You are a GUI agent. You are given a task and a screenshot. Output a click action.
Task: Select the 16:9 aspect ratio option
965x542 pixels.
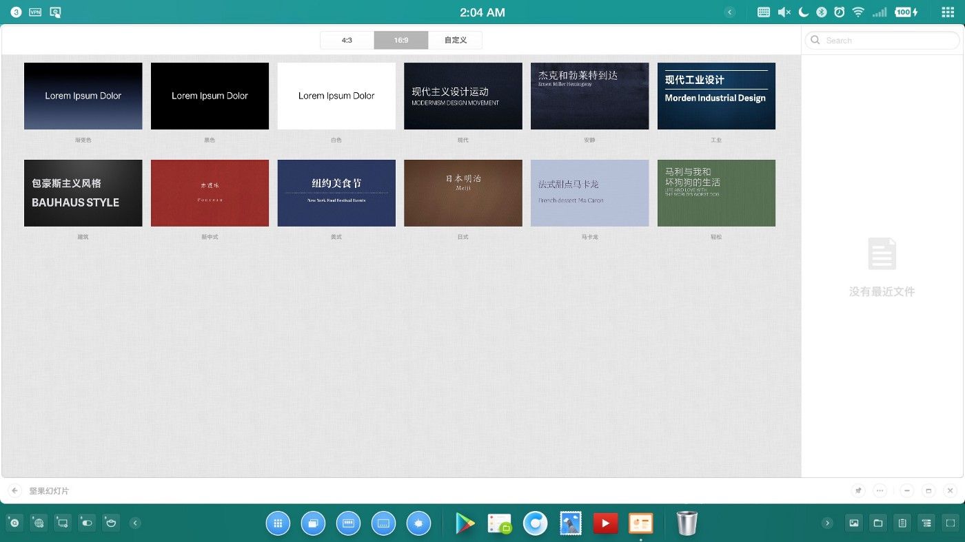tap(401, 41)
